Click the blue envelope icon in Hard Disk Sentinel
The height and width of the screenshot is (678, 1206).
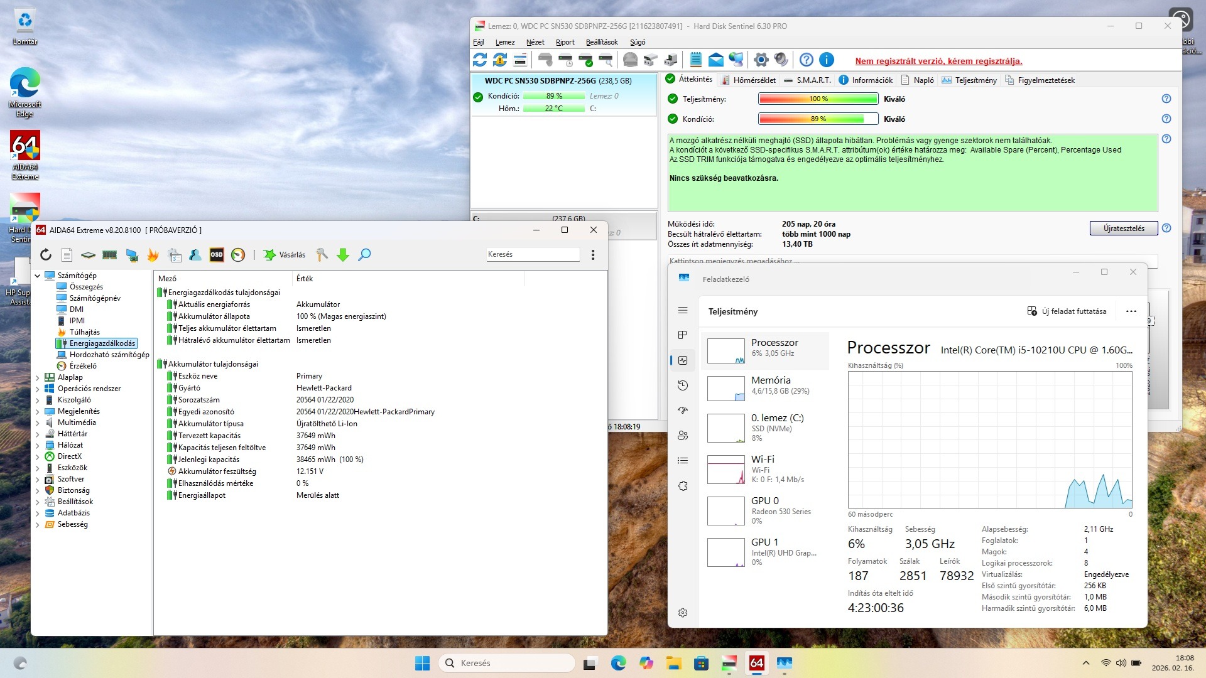tap(715, 60)
